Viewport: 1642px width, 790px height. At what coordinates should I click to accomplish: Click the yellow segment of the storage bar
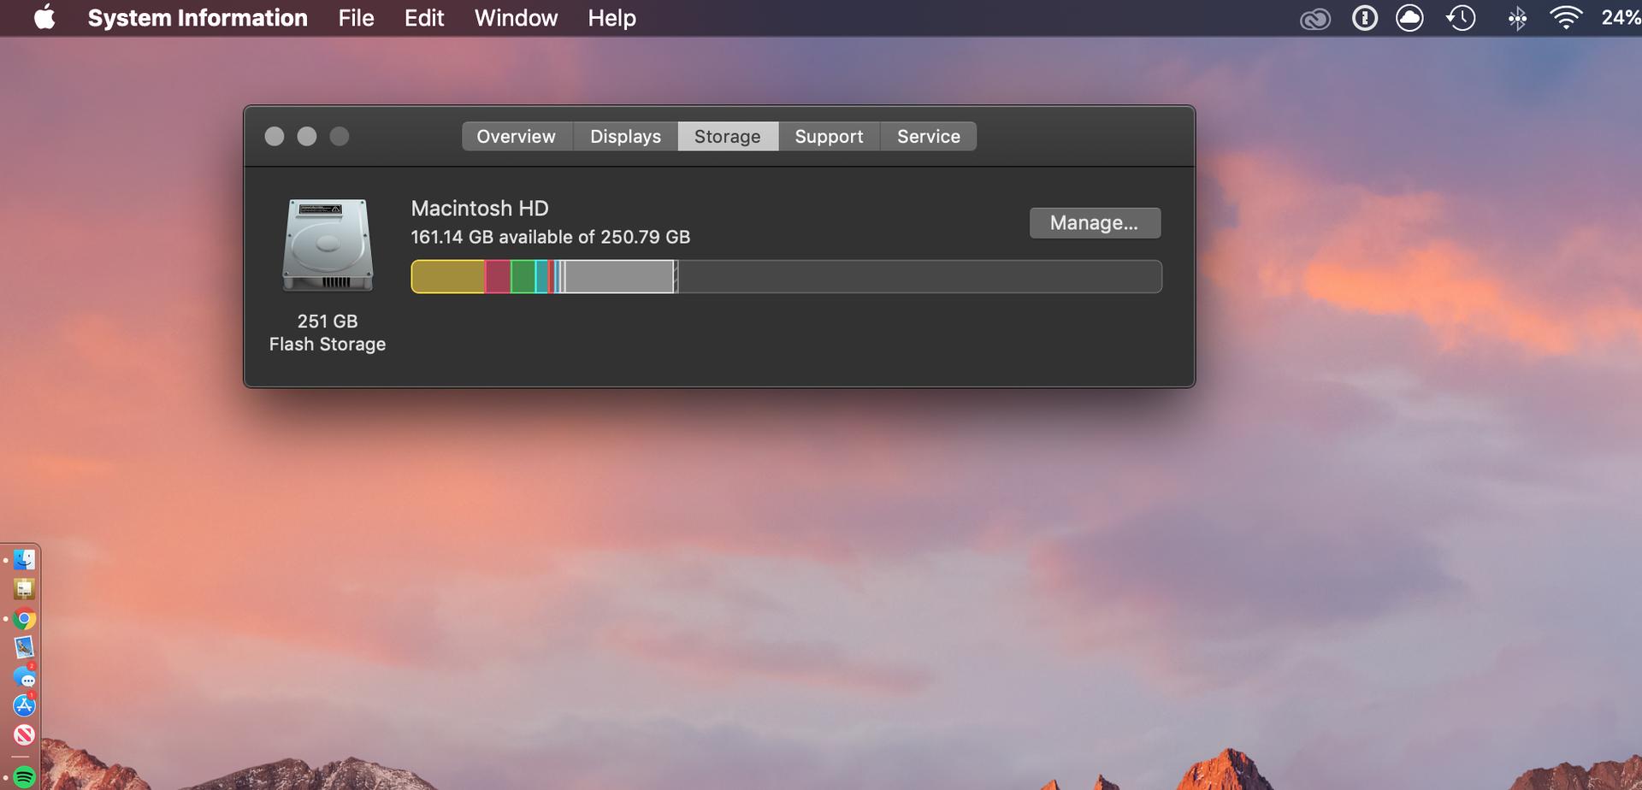[x=448, y=277]
